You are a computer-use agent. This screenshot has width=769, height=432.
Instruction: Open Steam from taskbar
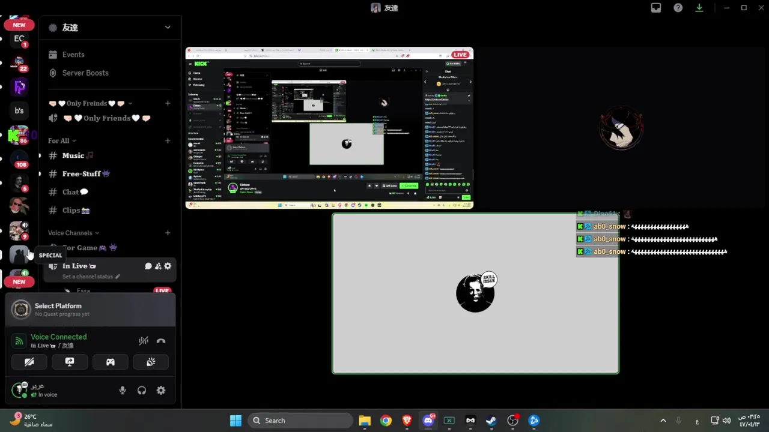[491, 421]
